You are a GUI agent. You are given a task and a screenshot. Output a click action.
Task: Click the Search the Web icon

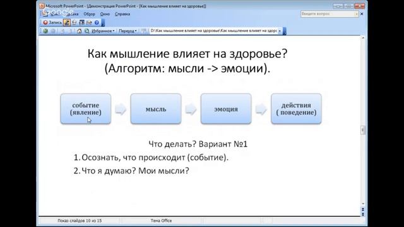[87, 31]
